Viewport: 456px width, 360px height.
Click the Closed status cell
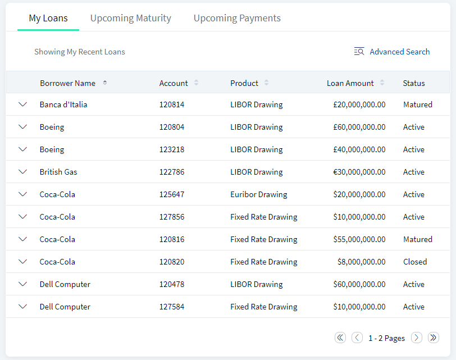(x=415, y=262)
